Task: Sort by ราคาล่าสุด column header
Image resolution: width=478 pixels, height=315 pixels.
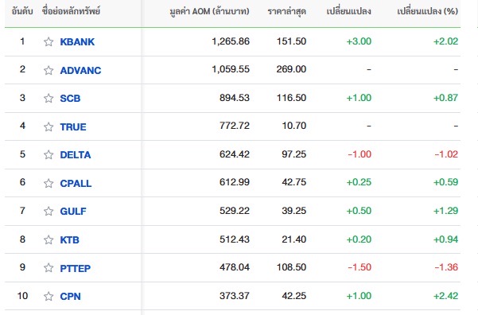Action: coord(286,12)
